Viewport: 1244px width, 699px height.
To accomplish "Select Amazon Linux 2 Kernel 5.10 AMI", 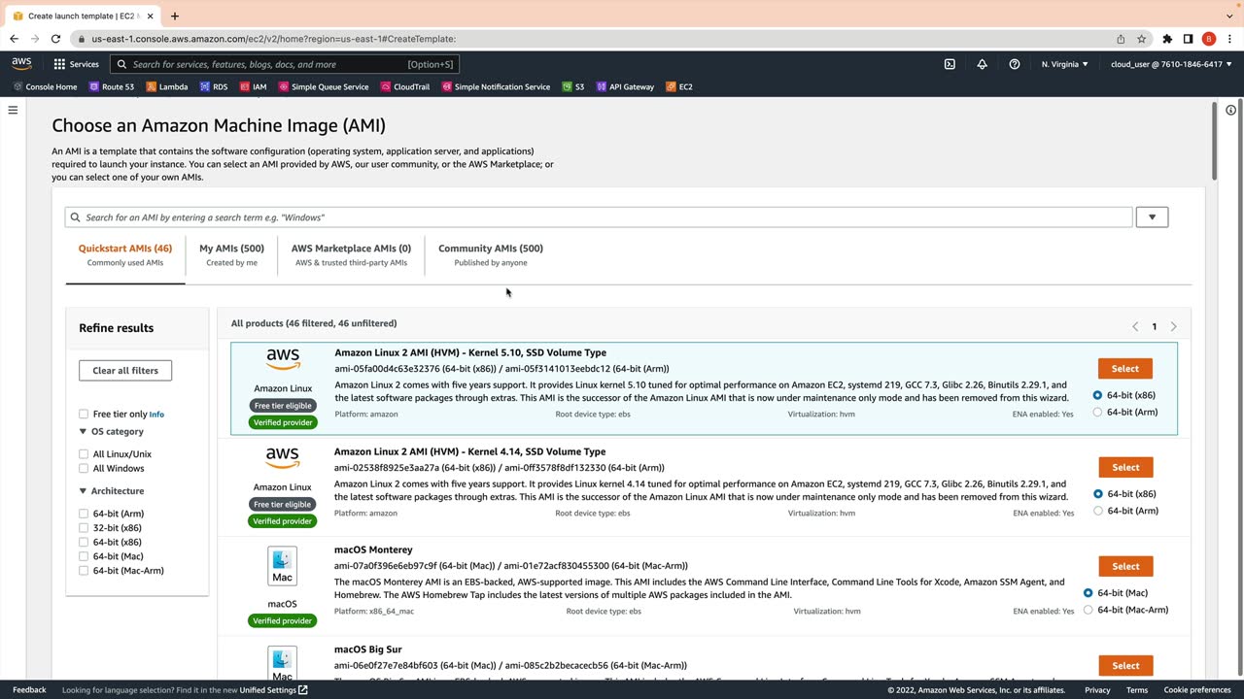I will pyautogui.click(x=1125, y=369).
